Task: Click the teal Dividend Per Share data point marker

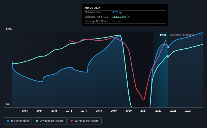Action: (x=168, y=56)
